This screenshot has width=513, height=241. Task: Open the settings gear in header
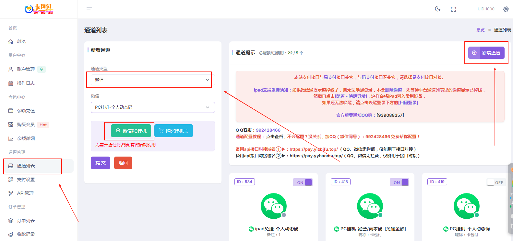506,9
